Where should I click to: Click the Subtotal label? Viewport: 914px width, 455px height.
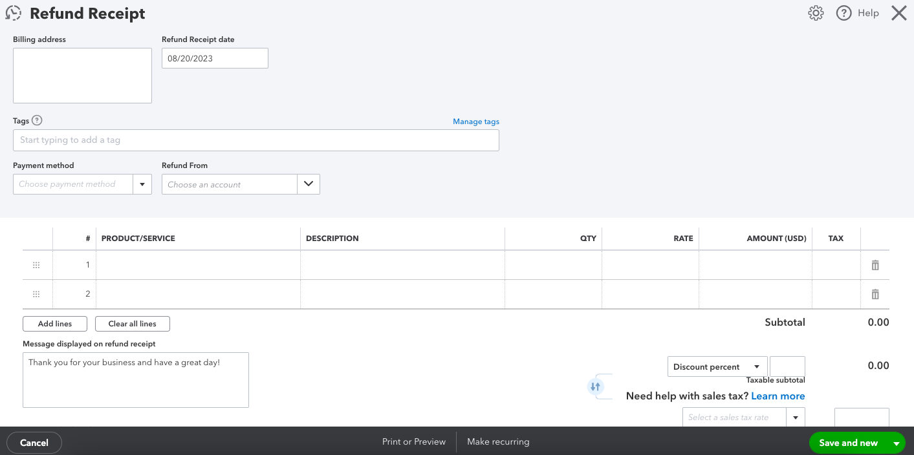pyautogui.click(x=785, y=323)
